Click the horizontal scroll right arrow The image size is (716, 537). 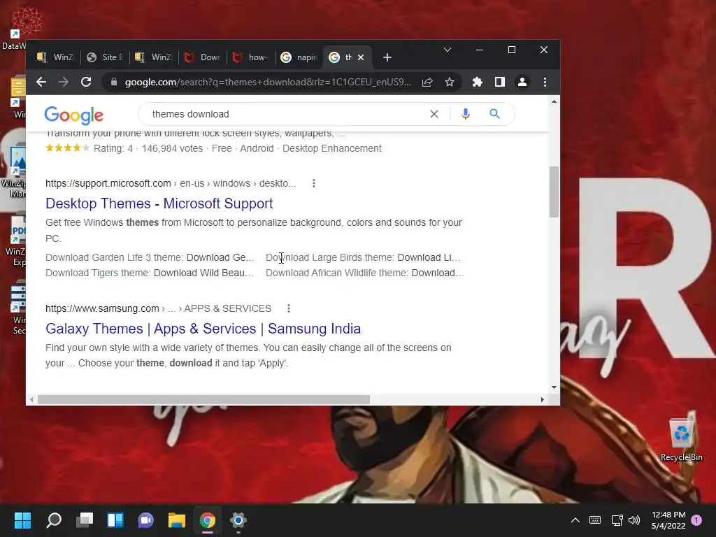pyautogui.click(x=542, y=399)
